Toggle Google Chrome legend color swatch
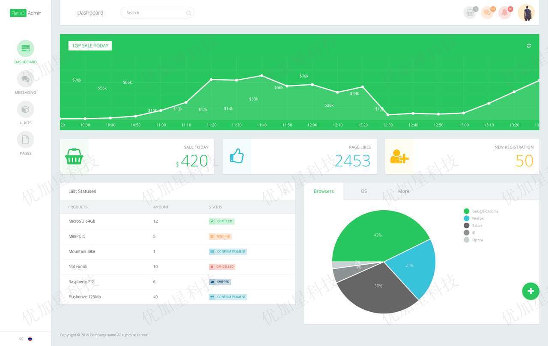The height and width of the screenshot is (346, 548). 467,211
